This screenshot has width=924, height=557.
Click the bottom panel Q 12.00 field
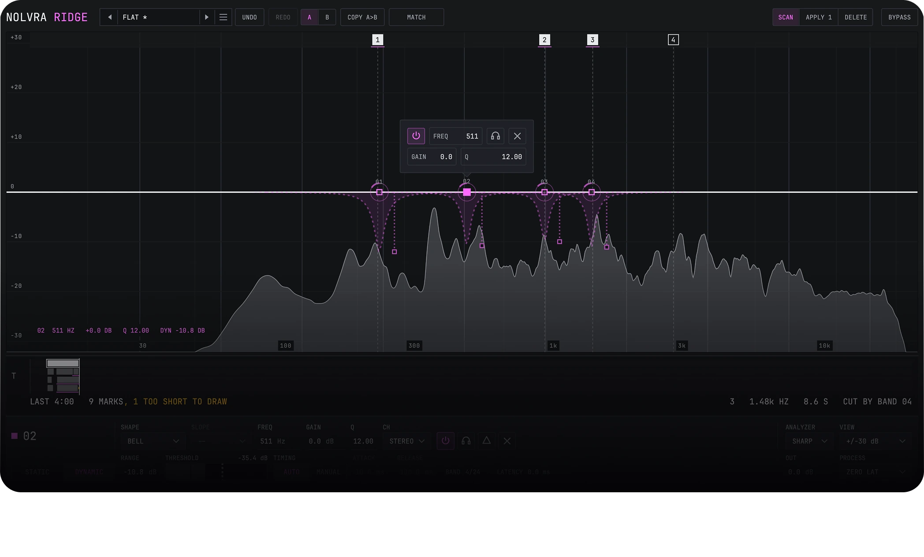(x=363, y=441)
